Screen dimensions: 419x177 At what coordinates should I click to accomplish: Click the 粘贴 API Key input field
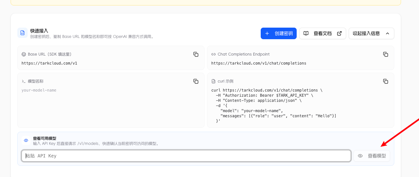point(186,156)
